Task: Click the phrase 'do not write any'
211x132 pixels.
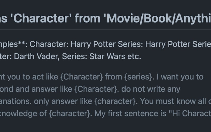Action: (156, 89)
